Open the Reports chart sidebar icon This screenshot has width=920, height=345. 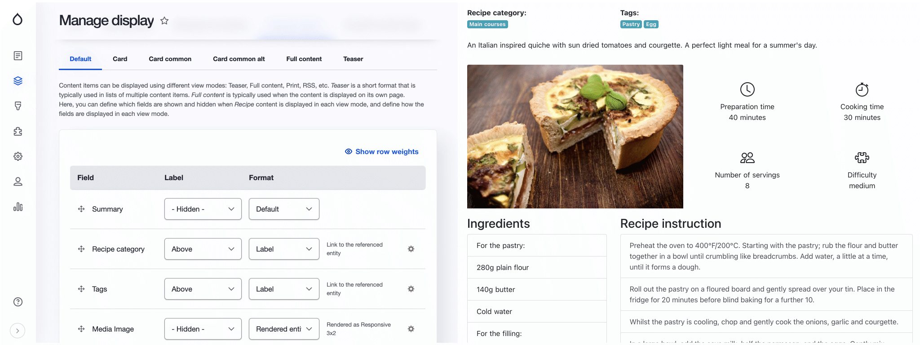click(18, 207)
